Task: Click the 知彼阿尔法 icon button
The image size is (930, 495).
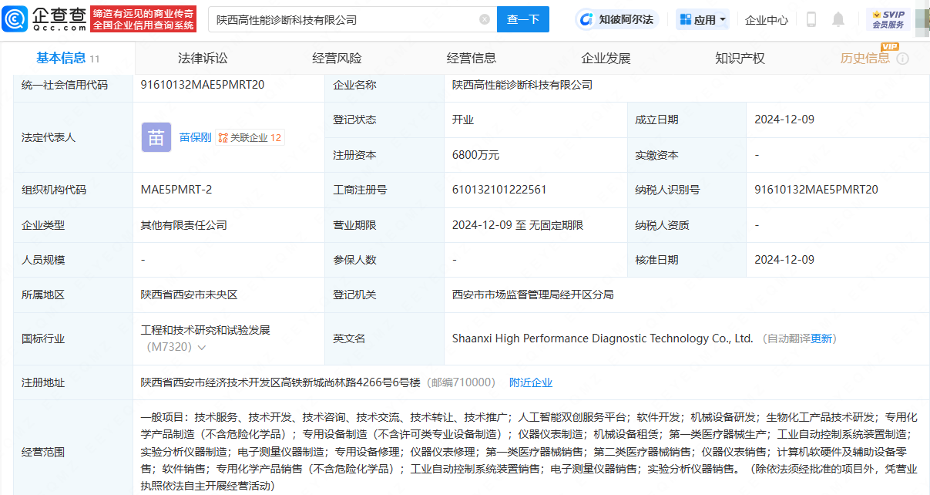Action: tap(619, 19)
